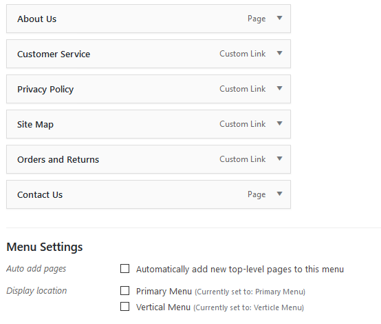381x324 pixels.
Task: Expand the Customer Service item arrow
Action: click(279, 53)
